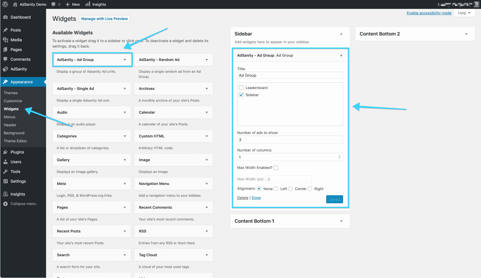Open the Customize submenu item
This screenshot has height=278, width=481.
point(13,101)
